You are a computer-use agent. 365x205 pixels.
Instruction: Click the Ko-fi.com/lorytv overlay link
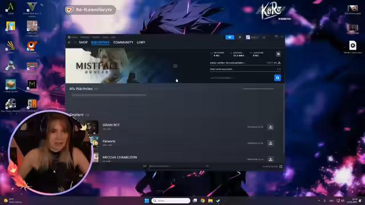(x=90, y=10)
